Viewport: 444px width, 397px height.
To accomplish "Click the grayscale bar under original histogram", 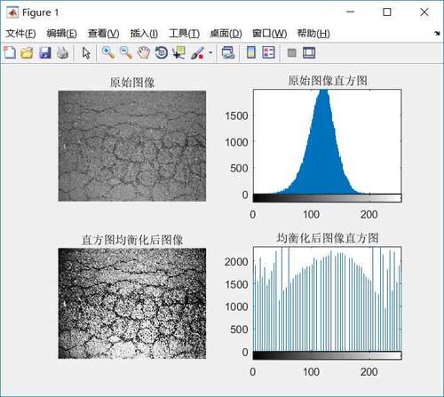I will (328, 198).
